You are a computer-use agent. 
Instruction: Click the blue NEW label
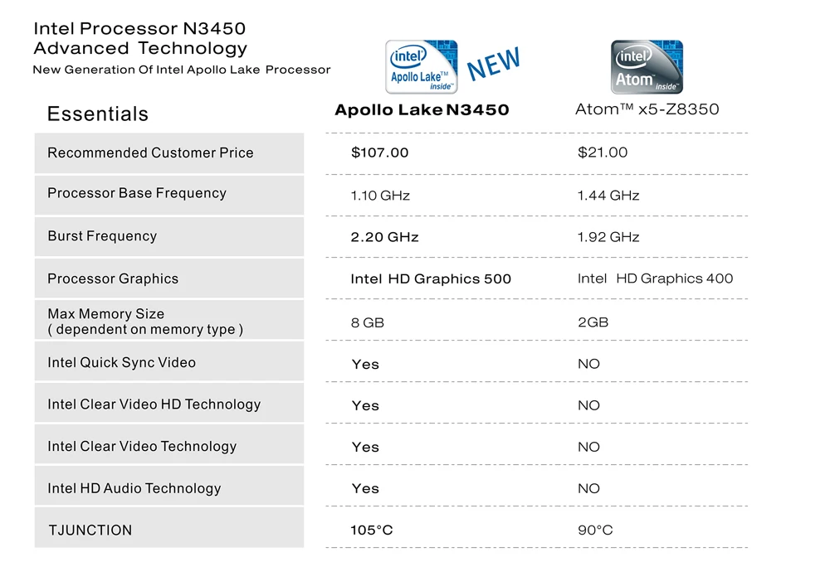493,64
